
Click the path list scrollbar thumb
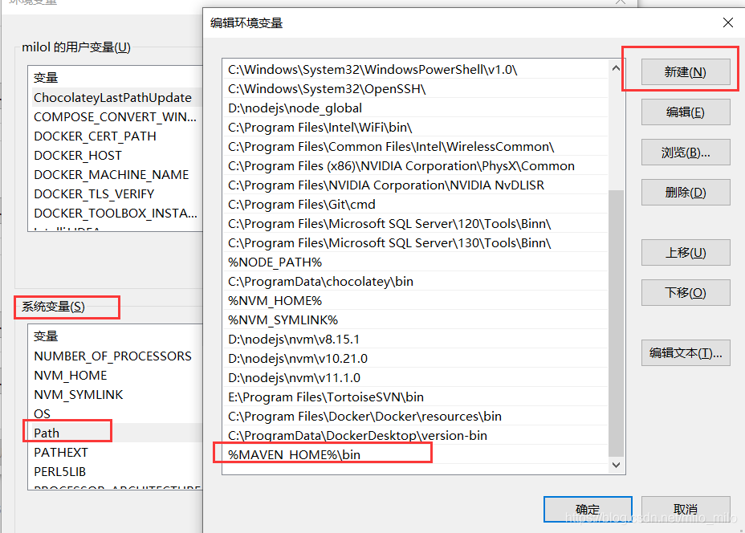(616, 323)
